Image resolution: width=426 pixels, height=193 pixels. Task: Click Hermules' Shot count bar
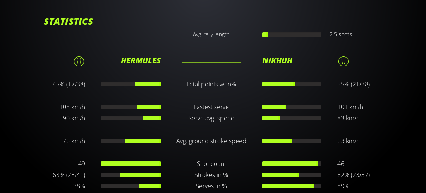tap(131, 164)
